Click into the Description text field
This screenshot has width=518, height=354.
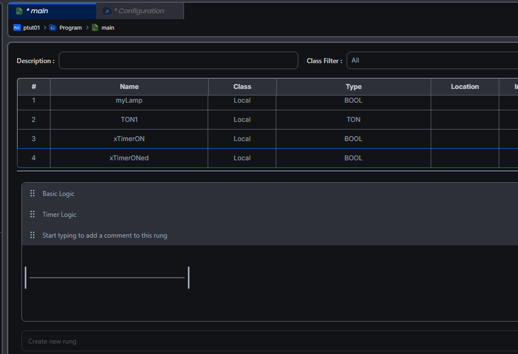pos(178,60)
